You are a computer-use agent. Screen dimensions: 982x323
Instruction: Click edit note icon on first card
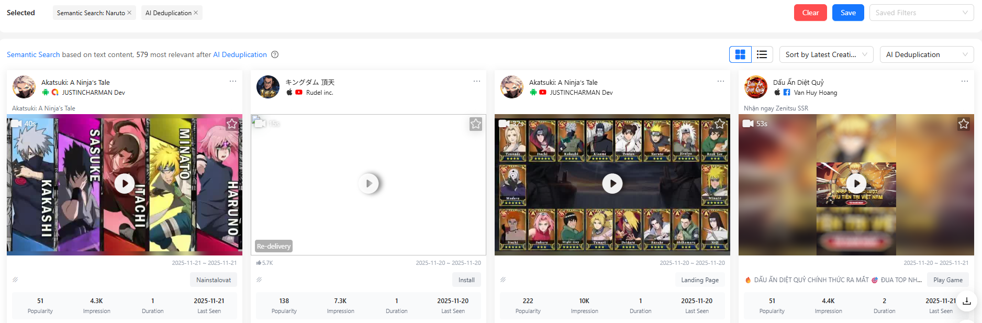15,280
